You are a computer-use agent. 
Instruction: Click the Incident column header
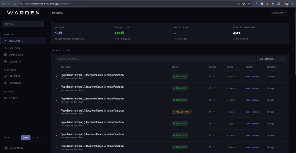point(65,67)
